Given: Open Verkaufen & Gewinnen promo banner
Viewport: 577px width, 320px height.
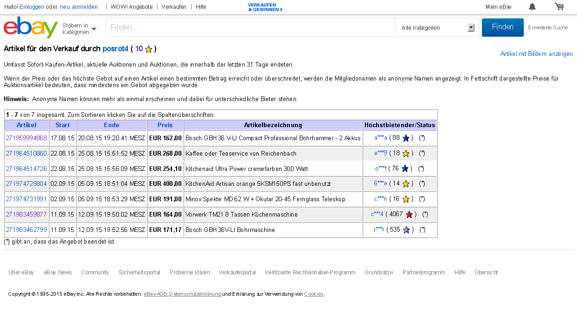Looking at the screenshot, I should coord(265,7).
